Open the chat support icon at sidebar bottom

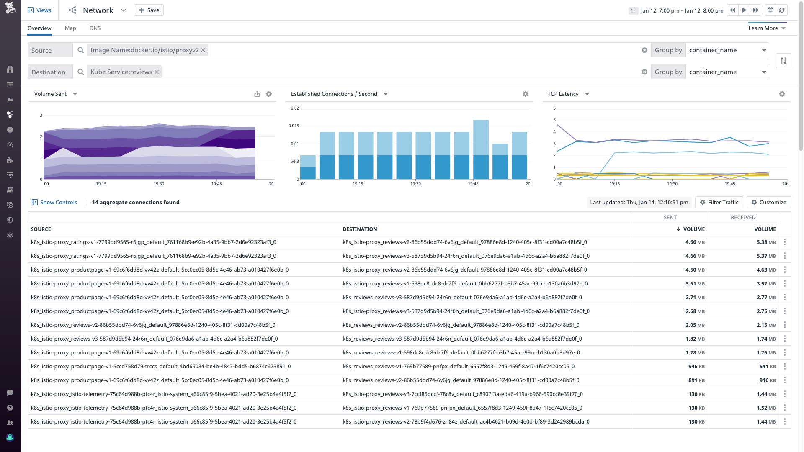(10, 393)
